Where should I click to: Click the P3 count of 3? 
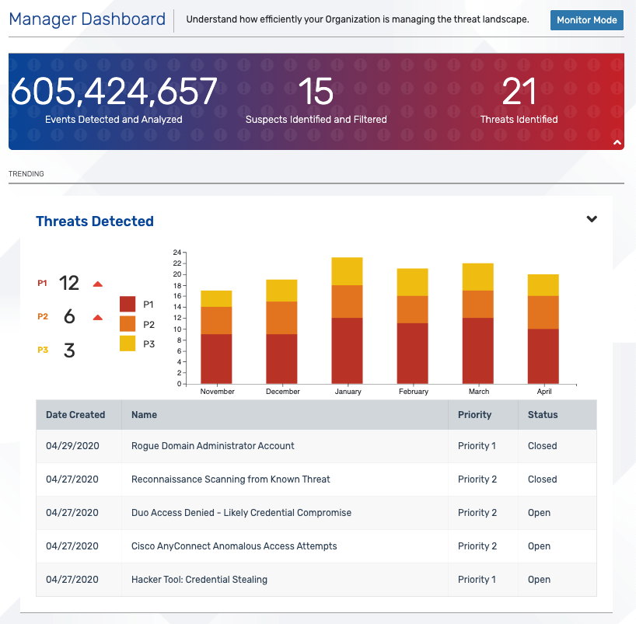click(x=69, y=350)
